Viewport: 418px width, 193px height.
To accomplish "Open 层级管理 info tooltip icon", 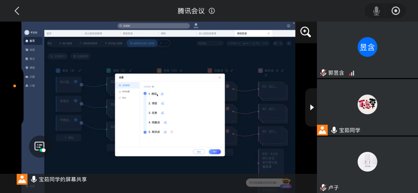I will [153, 87].
